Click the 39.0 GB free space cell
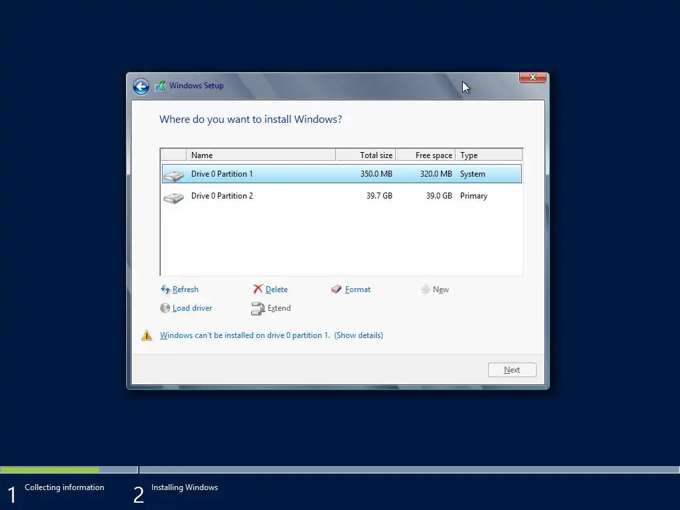 439,196
